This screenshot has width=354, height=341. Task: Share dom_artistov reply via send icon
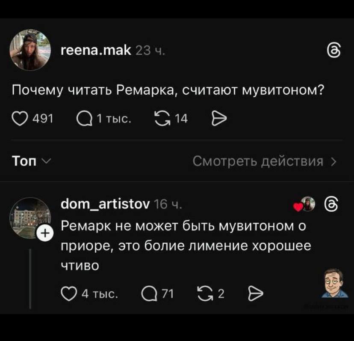click(x=254, y=293)
